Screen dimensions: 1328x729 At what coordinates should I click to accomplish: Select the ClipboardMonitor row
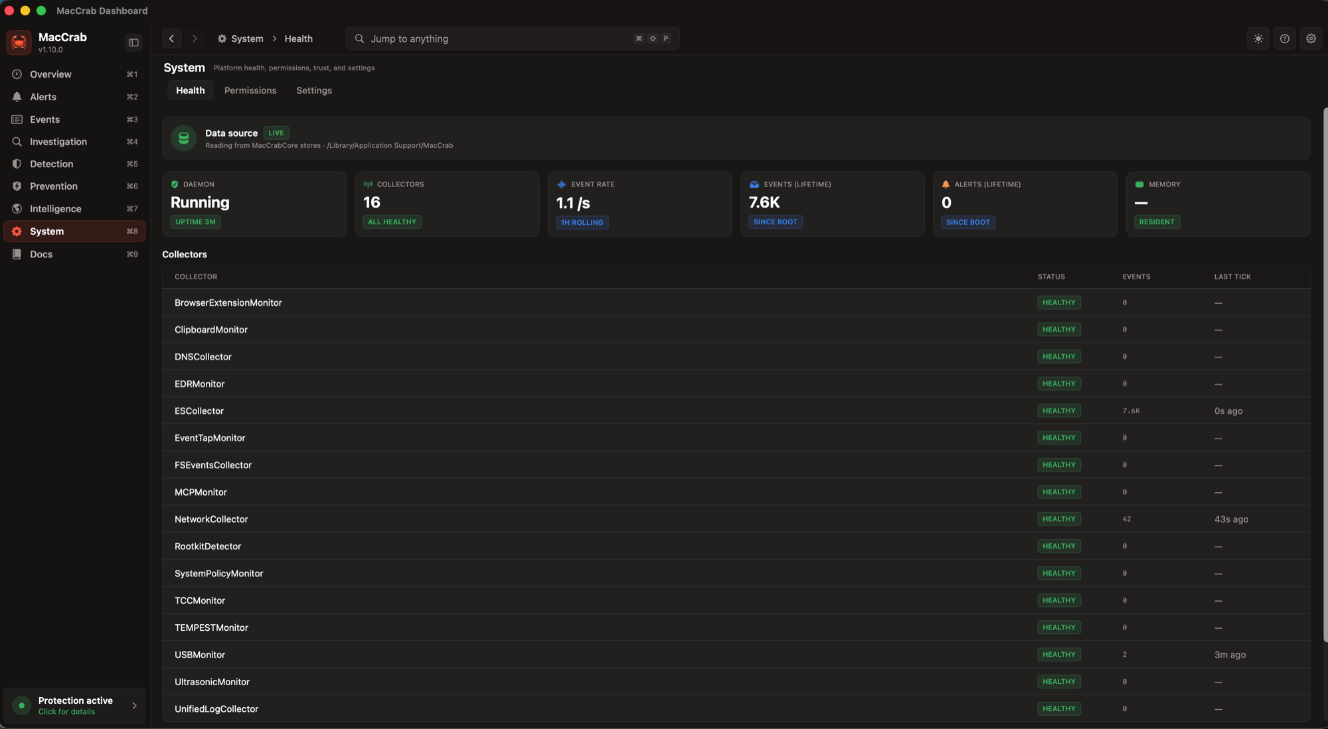click(736, 330)
